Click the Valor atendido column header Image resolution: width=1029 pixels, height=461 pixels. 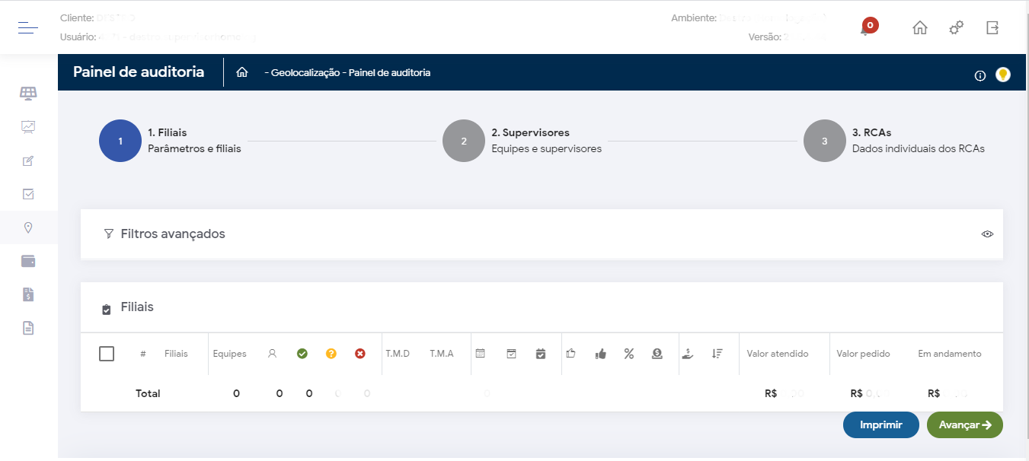pos(777,354)
